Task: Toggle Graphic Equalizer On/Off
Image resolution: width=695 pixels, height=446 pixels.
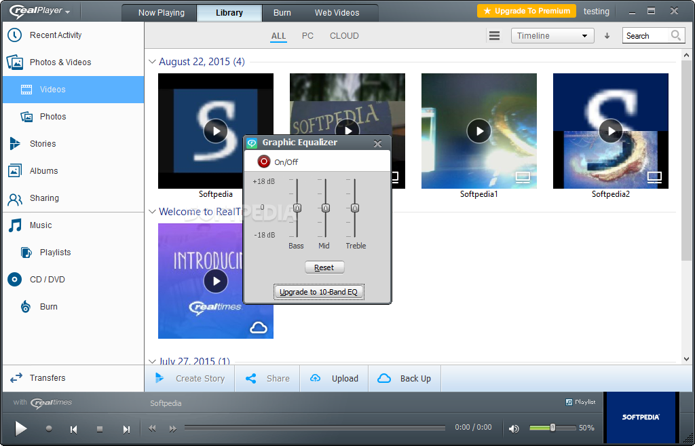Action: point(264,162)
